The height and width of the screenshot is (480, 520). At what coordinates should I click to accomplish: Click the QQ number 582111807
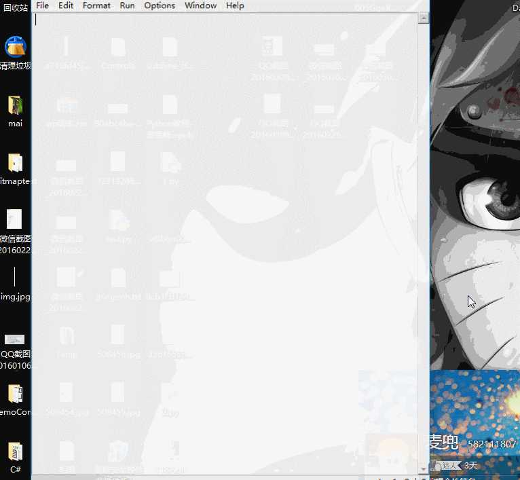(x=491, y=444)
